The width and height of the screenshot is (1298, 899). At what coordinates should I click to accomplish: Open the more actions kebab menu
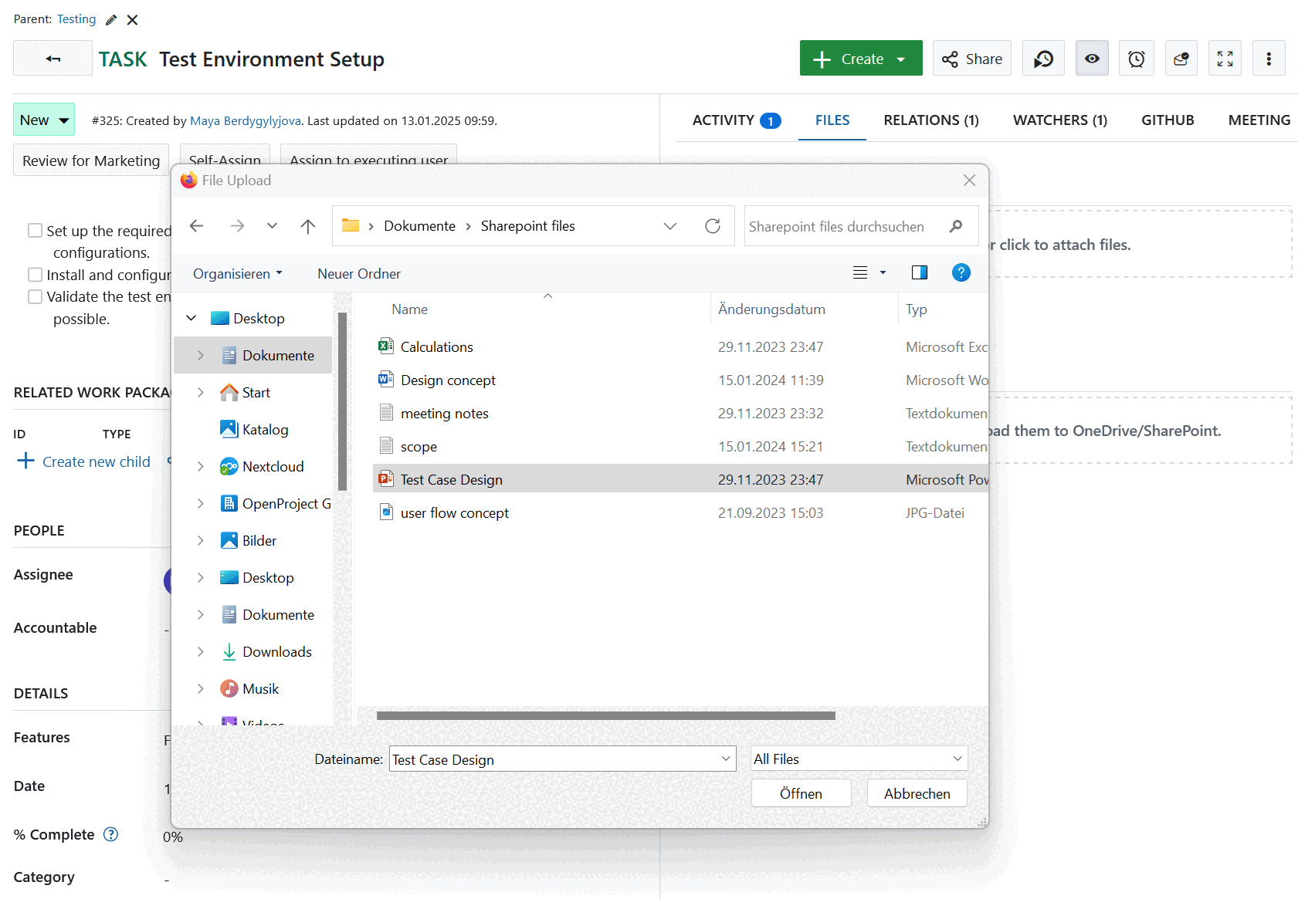click(x=1269, y=58)
